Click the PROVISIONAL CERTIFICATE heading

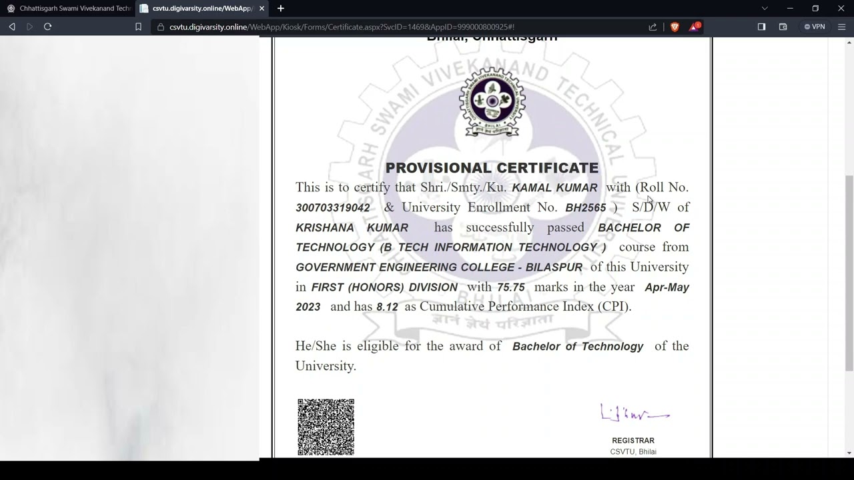(x=492, y=168)
